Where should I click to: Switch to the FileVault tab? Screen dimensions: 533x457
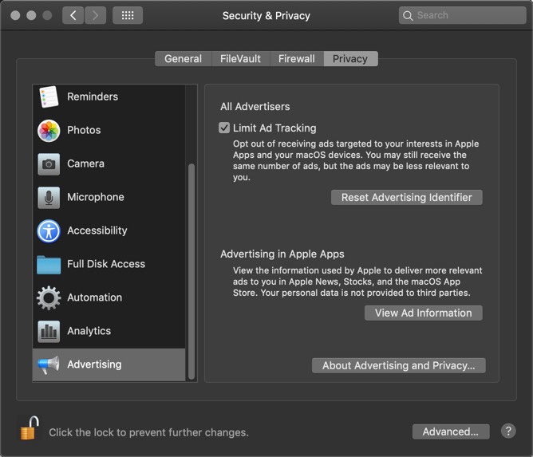241,59
